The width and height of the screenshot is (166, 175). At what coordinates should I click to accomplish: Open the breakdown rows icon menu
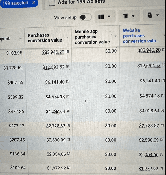(129, 16)
